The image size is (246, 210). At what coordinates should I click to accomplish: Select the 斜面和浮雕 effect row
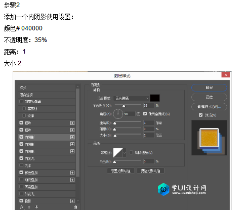pos(47,102)
